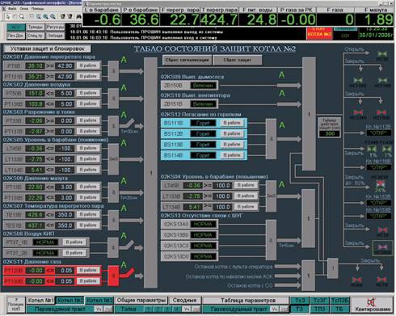Open the Топка screen

point(128,309)
